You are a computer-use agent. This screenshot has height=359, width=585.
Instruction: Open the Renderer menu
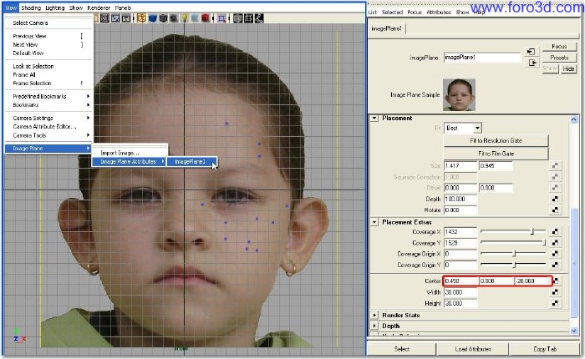[99, 8]
